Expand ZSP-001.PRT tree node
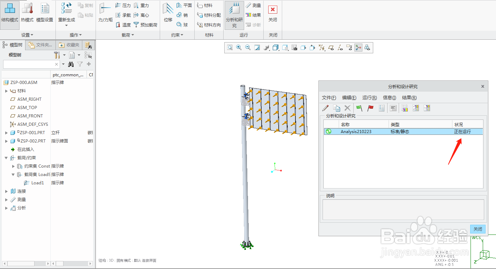496x269 pixels. pyautogui.click(x=6, y=133)
